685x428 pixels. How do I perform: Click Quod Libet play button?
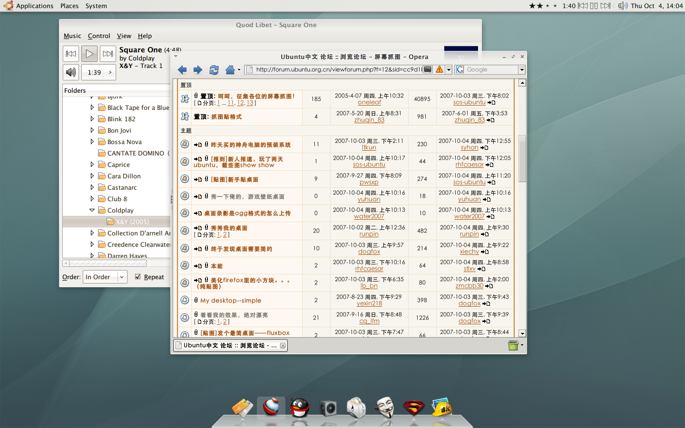[89, 54]
